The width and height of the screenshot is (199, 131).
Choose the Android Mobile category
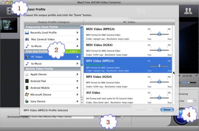click(52, 88)
